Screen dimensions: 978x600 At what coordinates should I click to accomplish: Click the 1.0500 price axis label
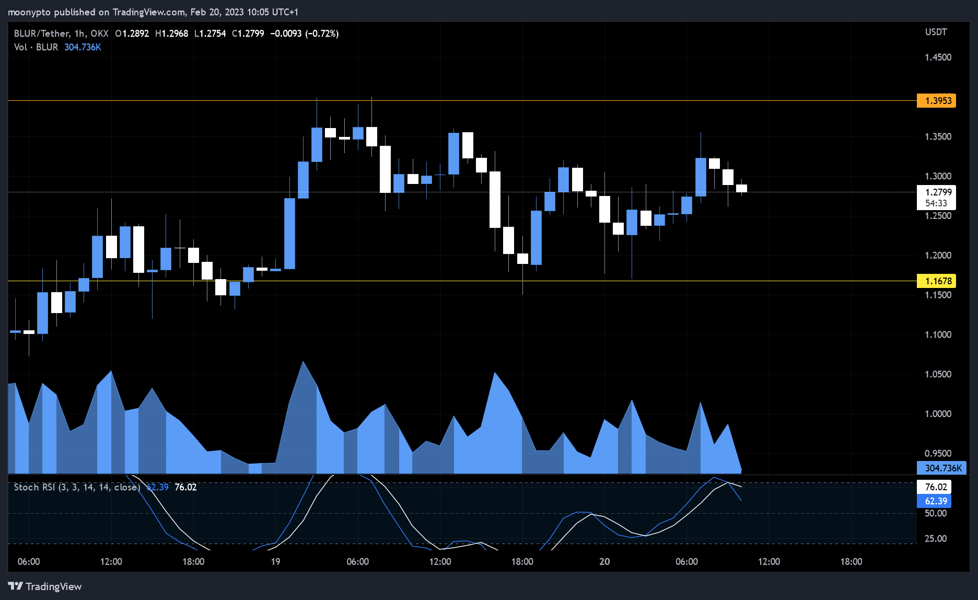pos(938,374)
